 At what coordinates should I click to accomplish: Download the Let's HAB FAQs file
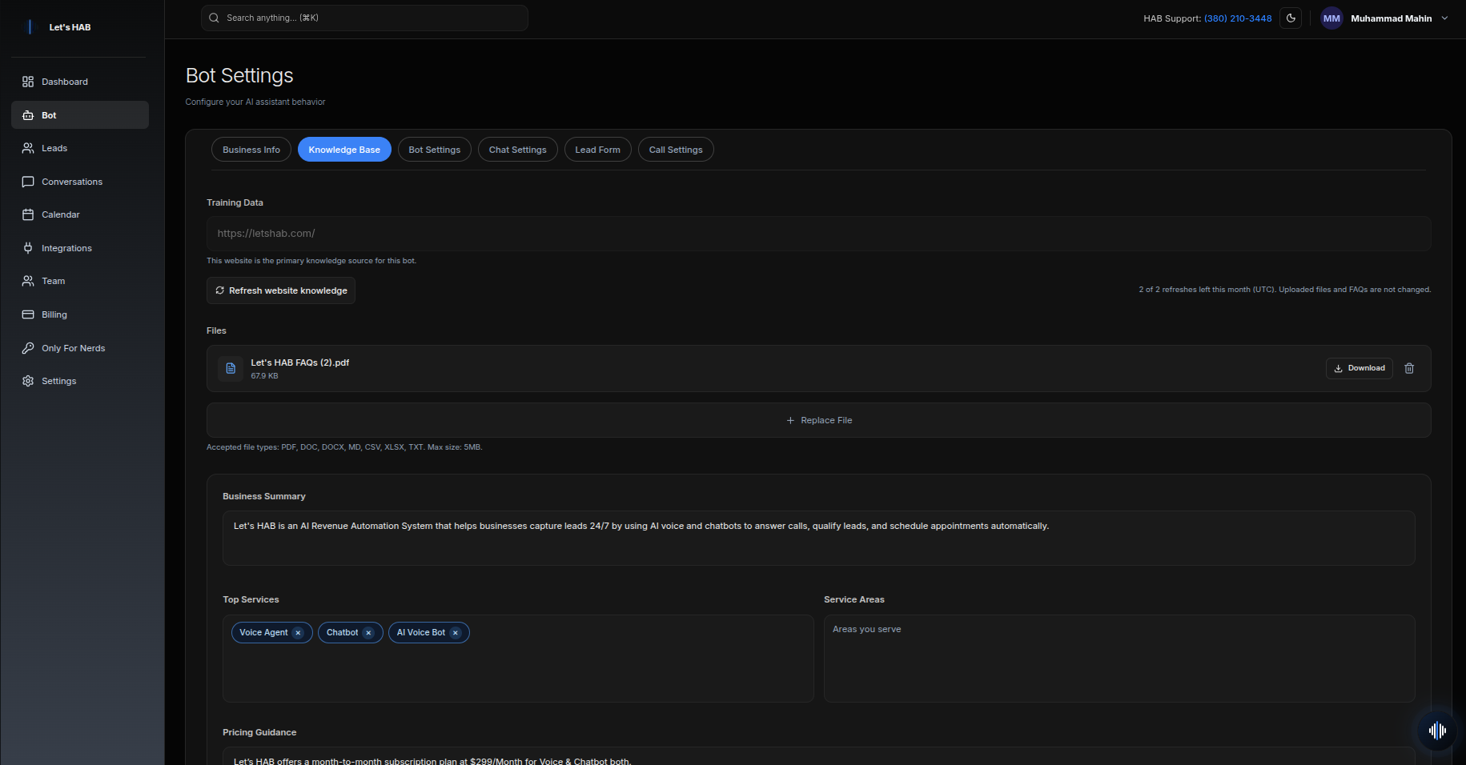tap(1360, 368)
